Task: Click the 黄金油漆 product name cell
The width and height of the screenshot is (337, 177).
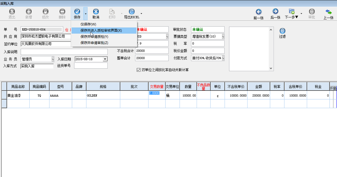Action: click(x=18, y=95)
